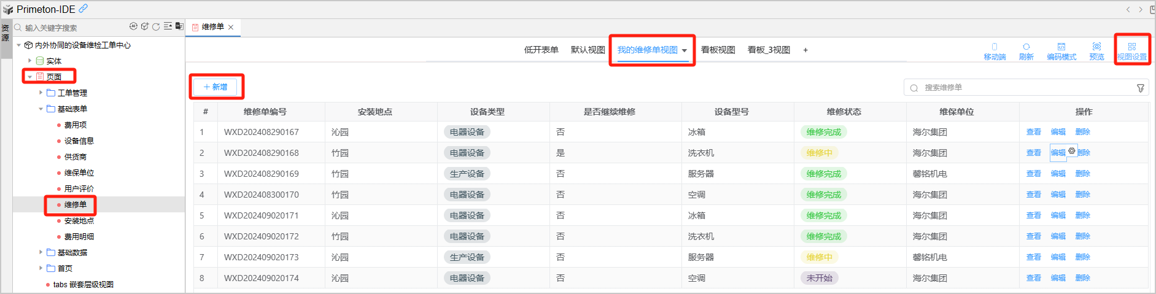
Task: Close the 维修单 editor tab
Action: pyautogui.click(x=231, y=27)
